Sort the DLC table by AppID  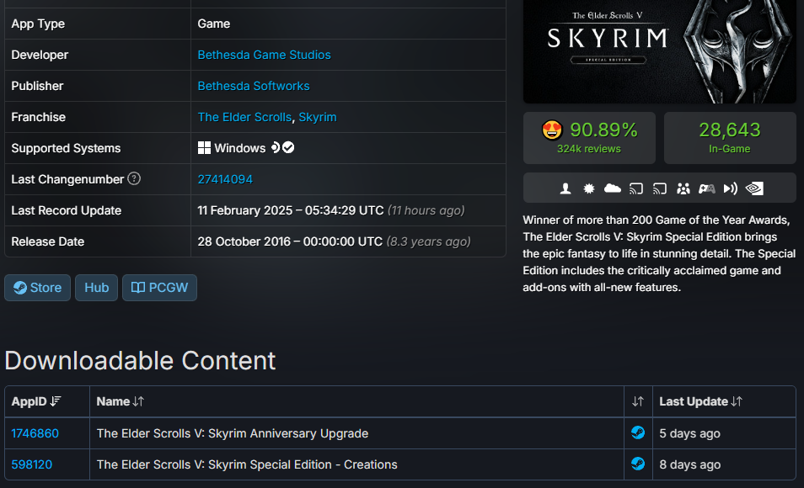point(36,401)
